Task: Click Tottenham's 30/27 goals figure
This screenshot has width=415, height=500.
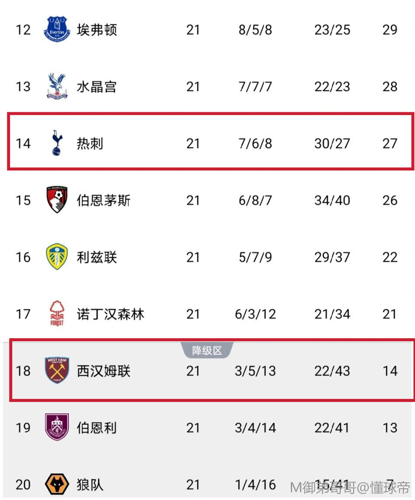Action: [332, 143]
